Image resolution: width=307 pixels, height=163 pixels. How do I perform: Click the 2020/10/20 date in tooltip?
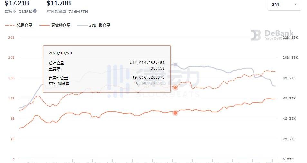click(60, 53)
